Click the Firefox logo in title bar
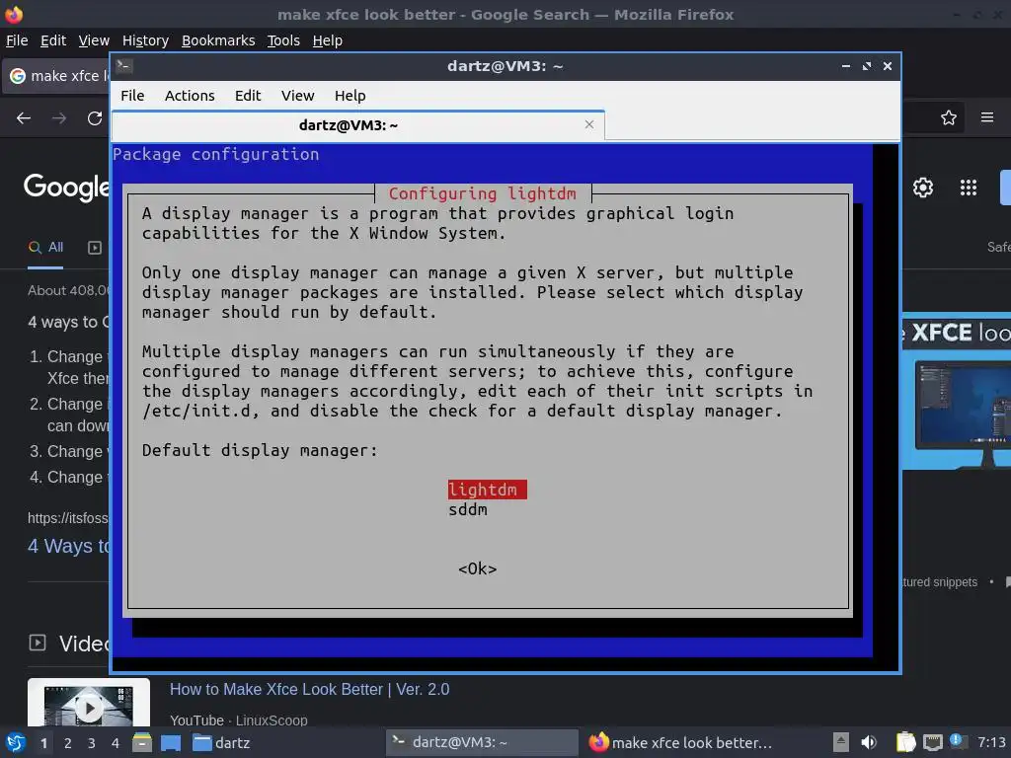 click(14, 14)
